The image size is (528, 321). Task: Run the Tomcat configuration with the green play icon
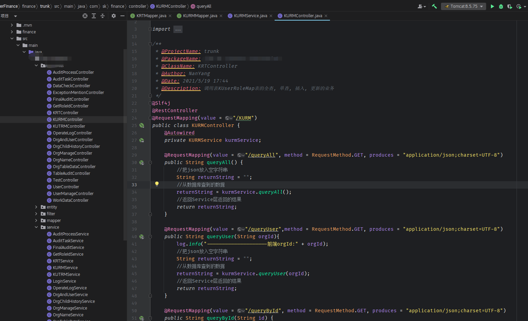coord(492,6)
